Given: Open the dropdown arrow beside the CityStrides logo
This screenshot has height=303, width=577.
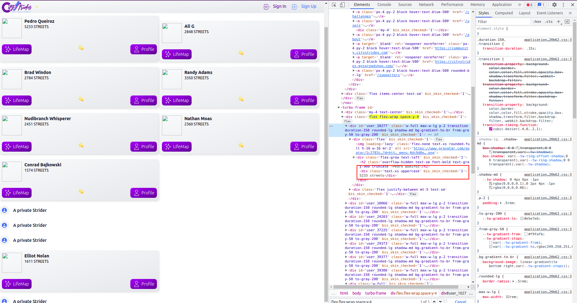Looking at the screenshot, I should (x=37, y=7).
